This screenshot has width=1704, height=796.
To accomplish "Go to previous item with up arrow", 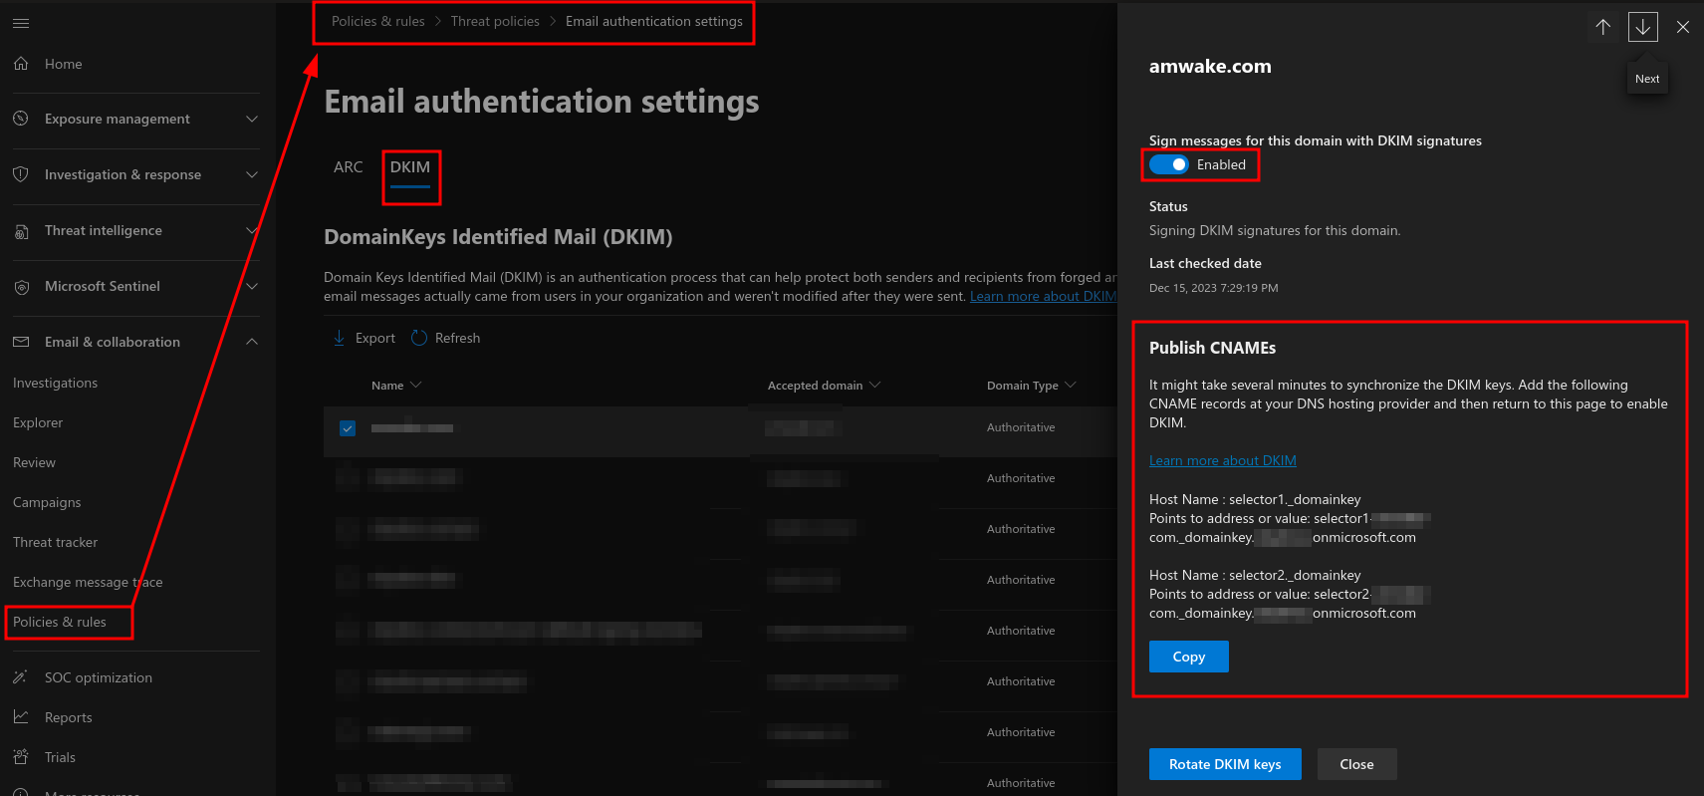I will click(1603, 27).
